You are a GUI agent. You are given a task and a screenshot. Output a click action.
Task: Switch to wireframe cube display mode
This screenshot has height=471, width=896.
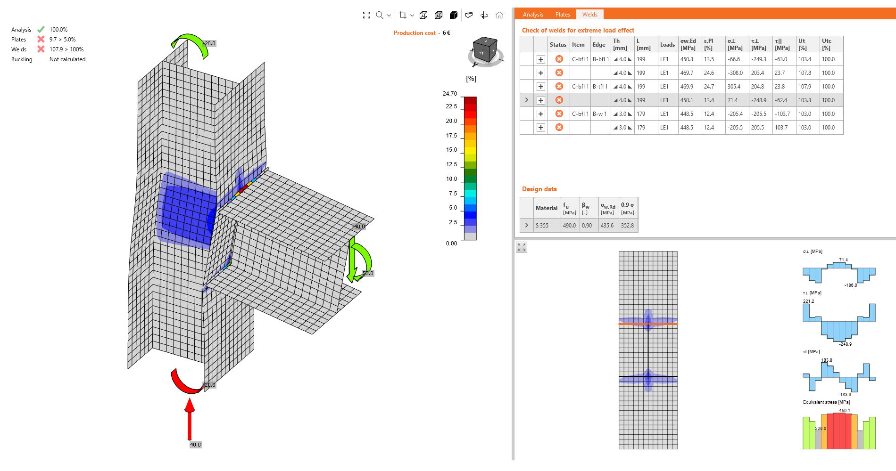pos(423,15)
